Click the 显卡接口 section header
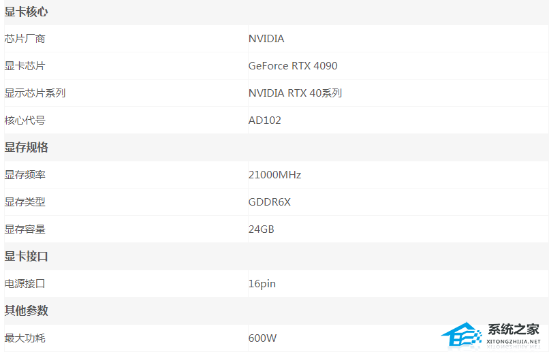The width and height of the screenshot is (551, 354). pyautogui.click(x=26, y=257)
